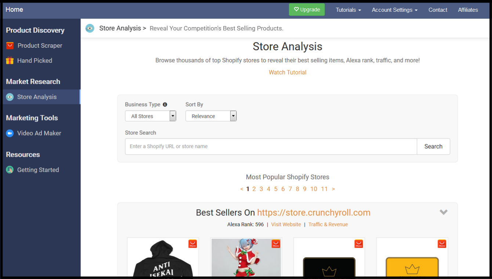Click the Store Analysis > breadcrumb text

coord(123,28)
